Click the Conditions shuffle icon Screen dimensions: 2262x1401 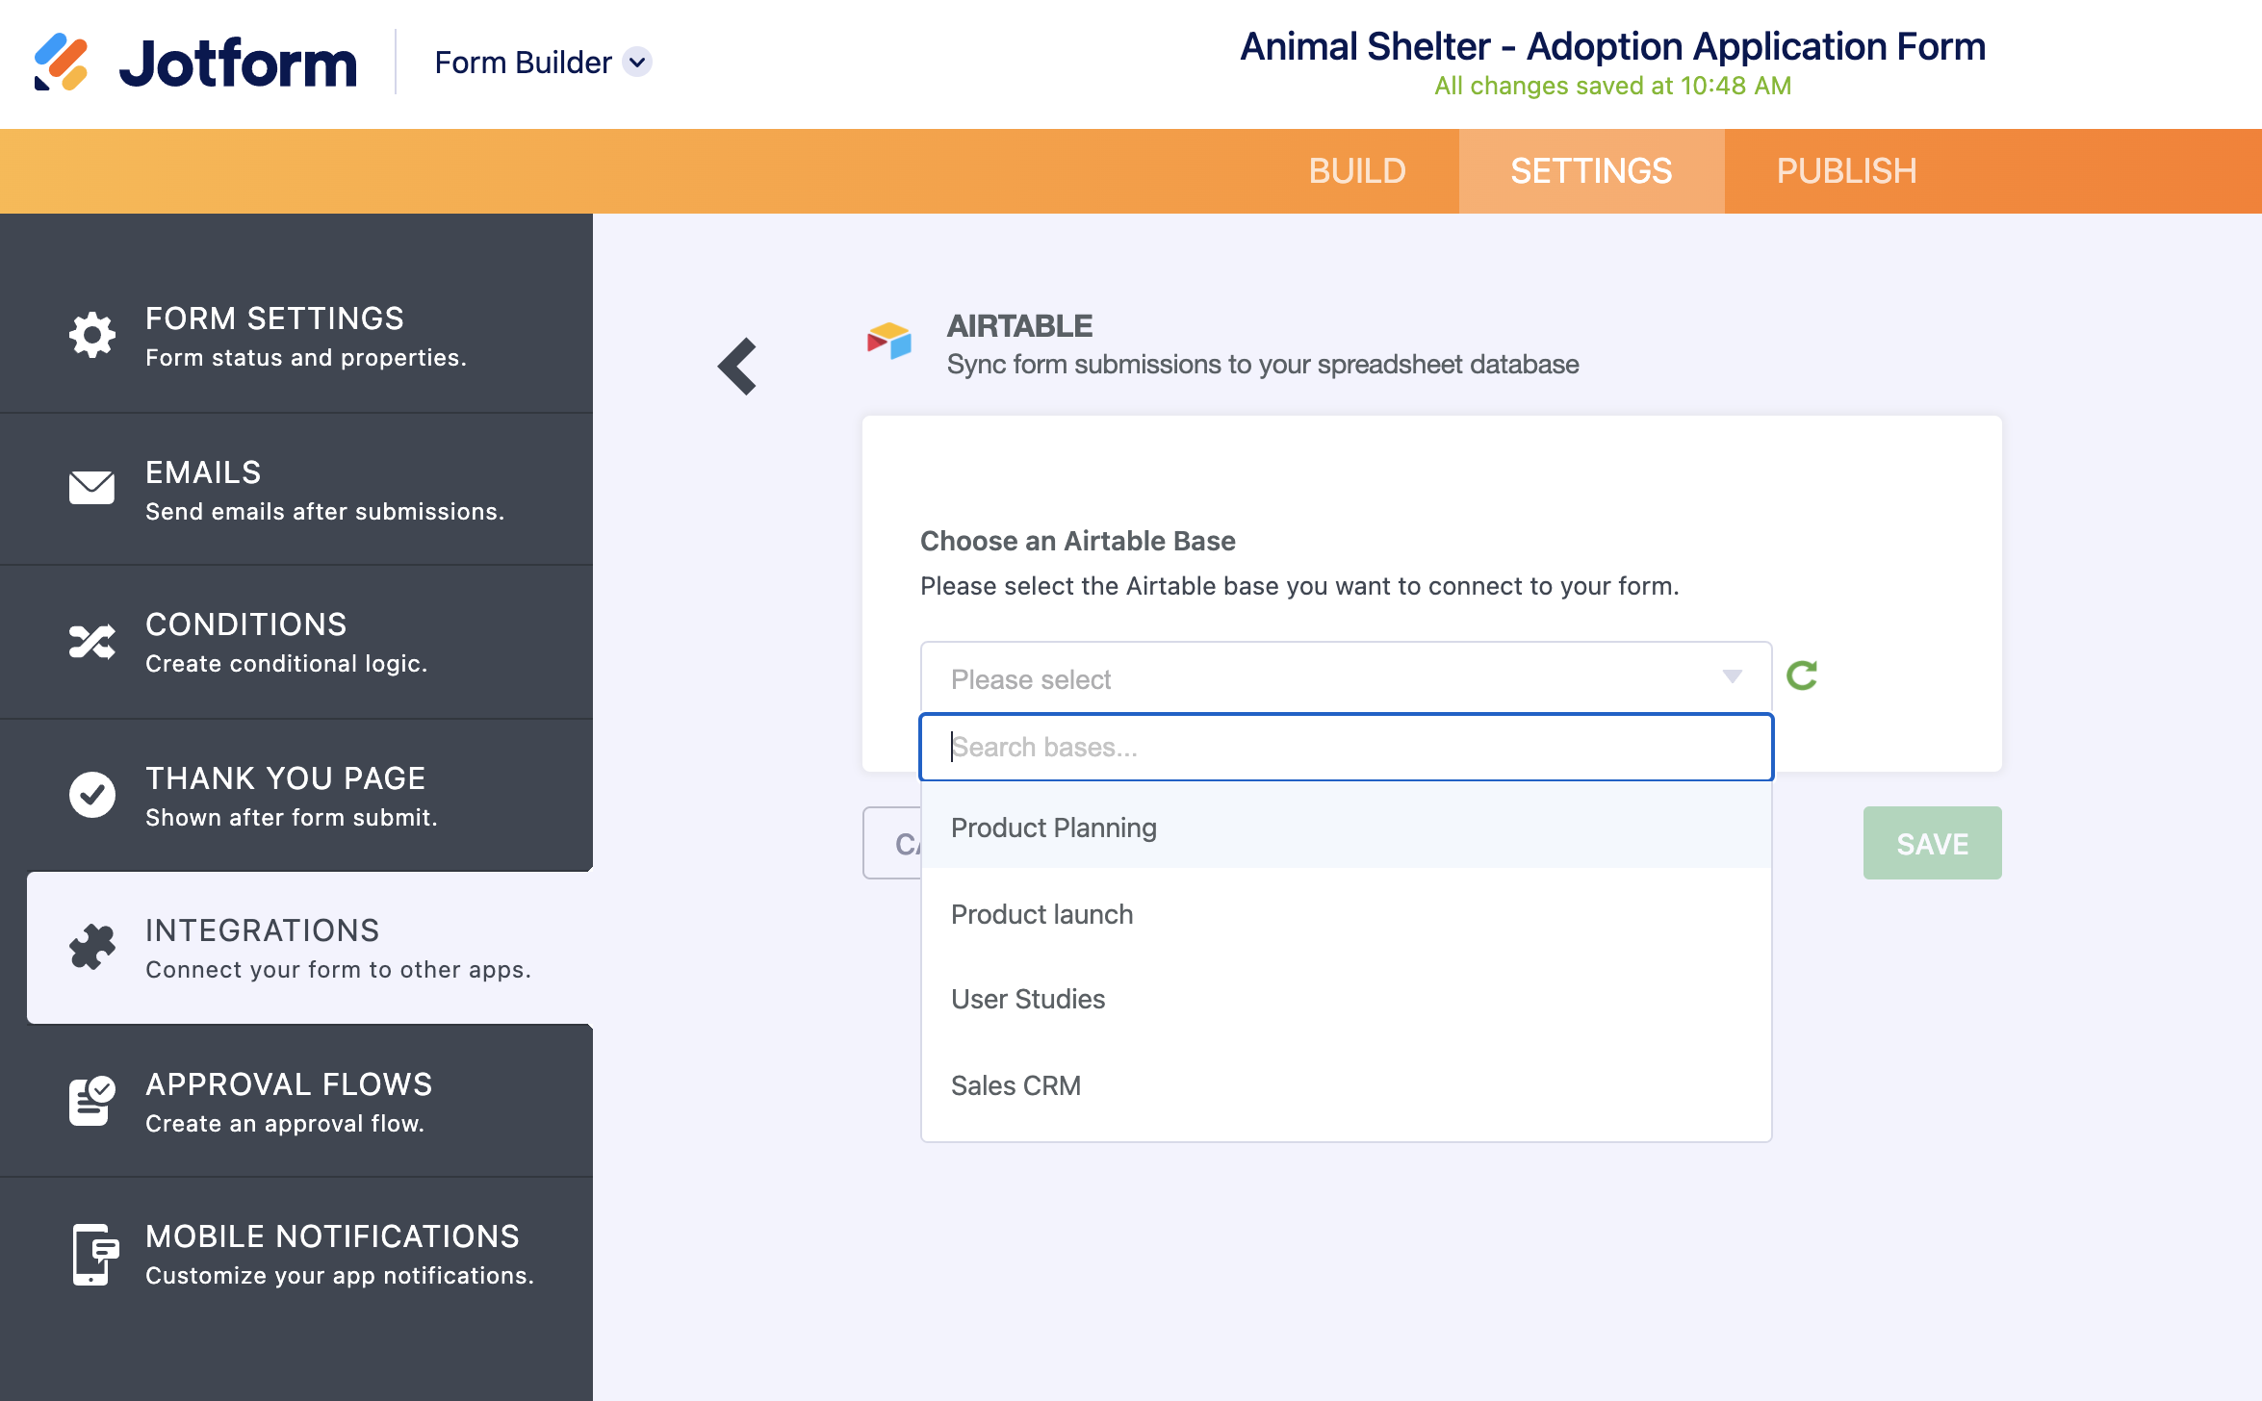coord(92,642)
